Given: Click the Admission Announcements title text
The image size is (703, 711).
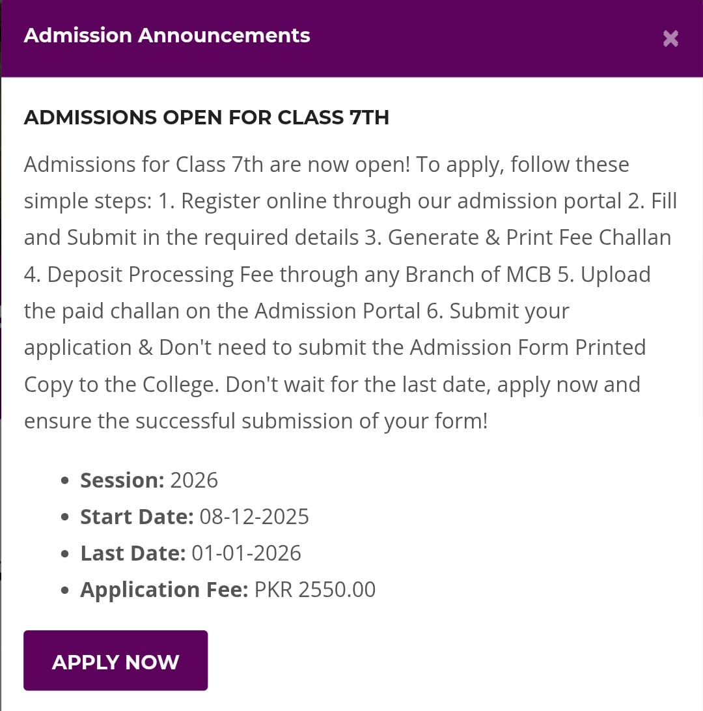Looking at the screenshot, I should click(167, 35).
